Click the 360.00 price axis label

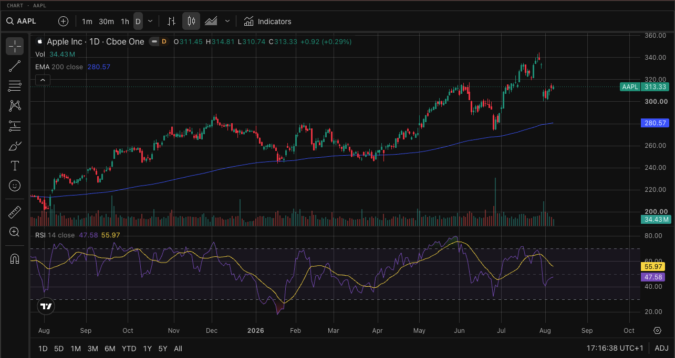pyautogui.click(x=656, y=36)
